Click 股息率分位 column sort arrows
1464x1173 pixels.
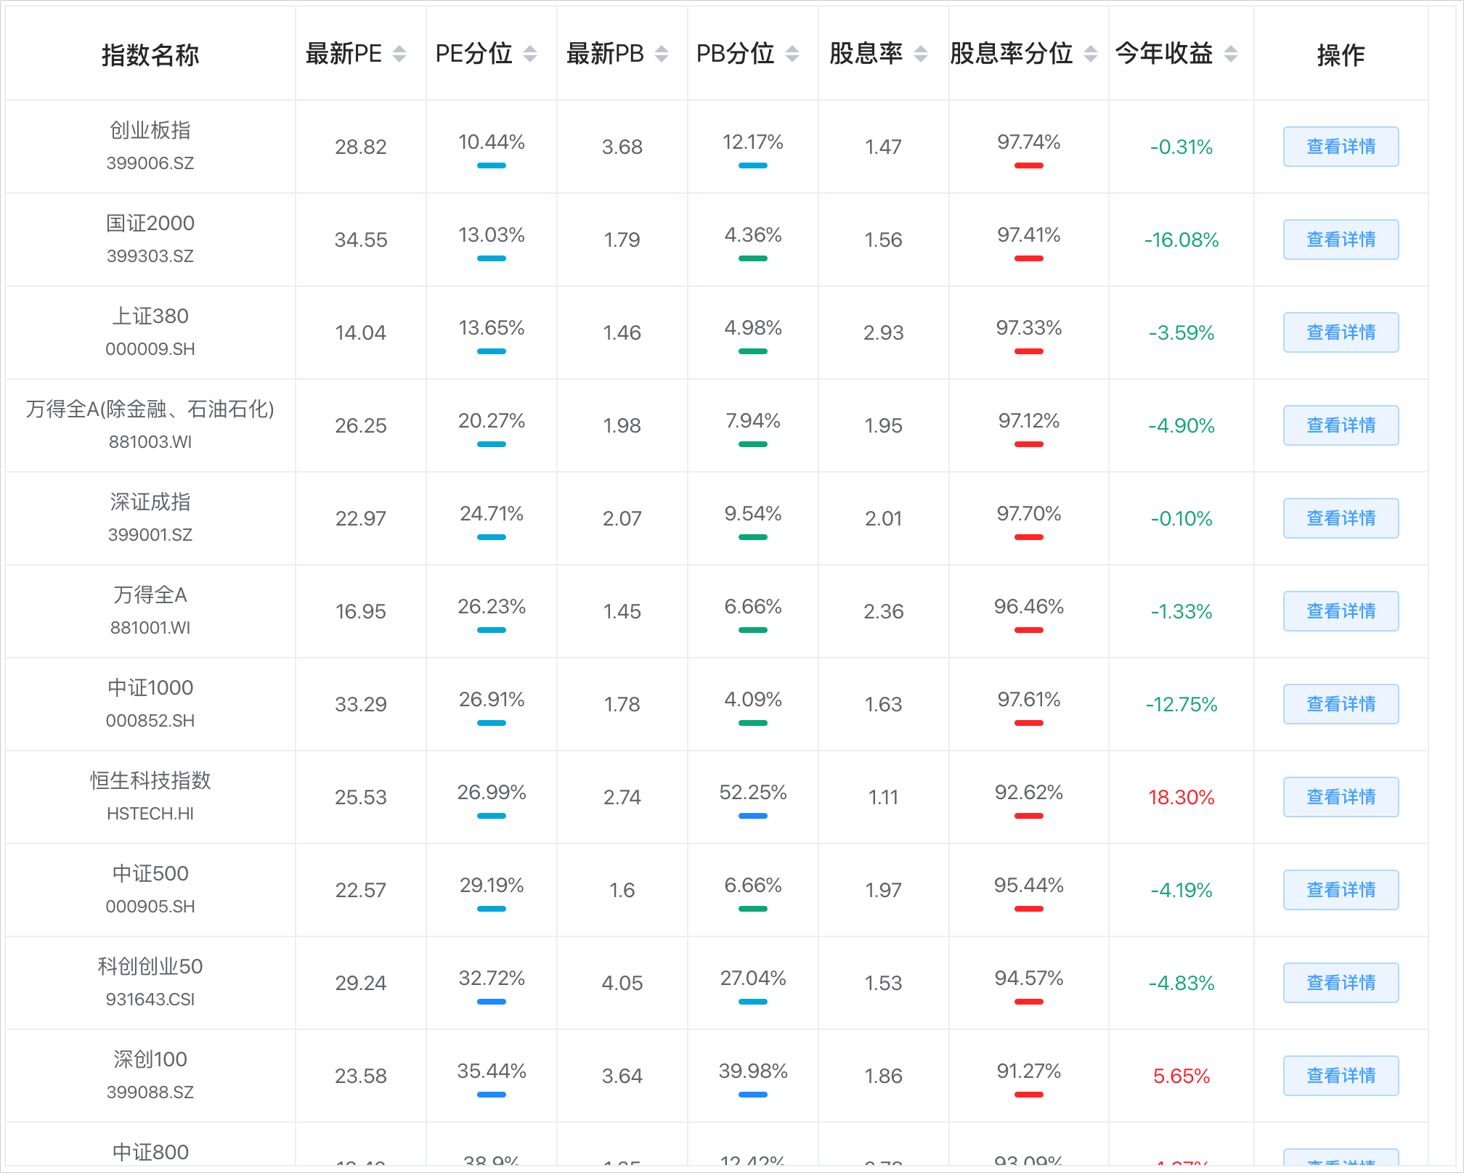[1091, 54]
